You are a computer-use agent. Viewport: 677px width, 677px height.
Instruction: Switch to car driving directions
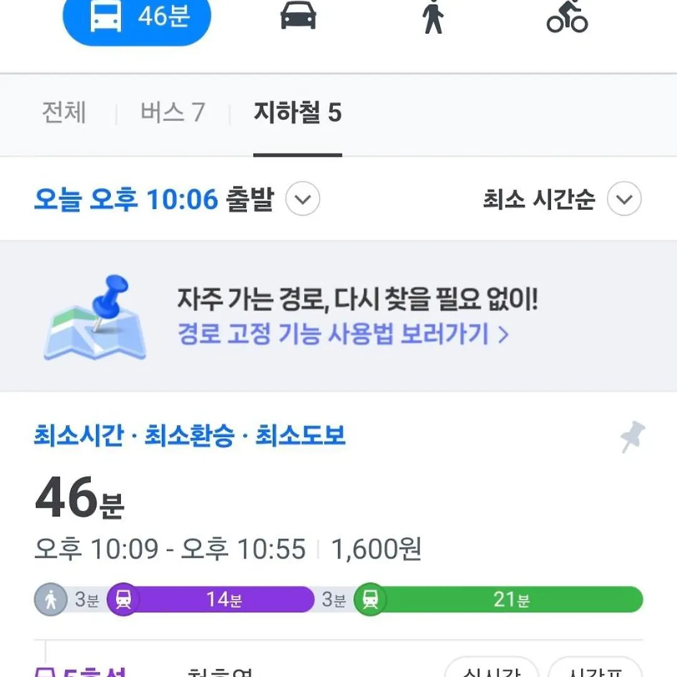tap(298, 16)
